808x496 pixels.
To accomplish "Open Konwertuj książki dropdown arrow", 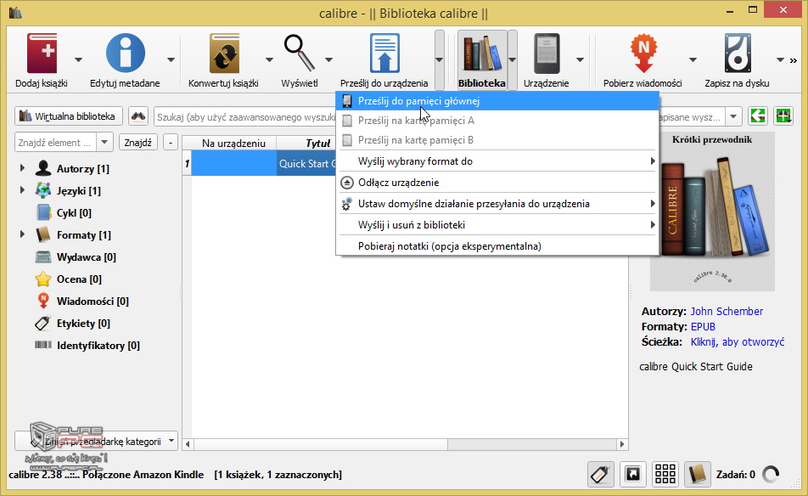I will click(x=269, y=59).
